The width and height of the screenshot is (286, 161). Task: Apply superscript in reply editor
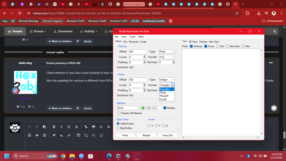69,135
